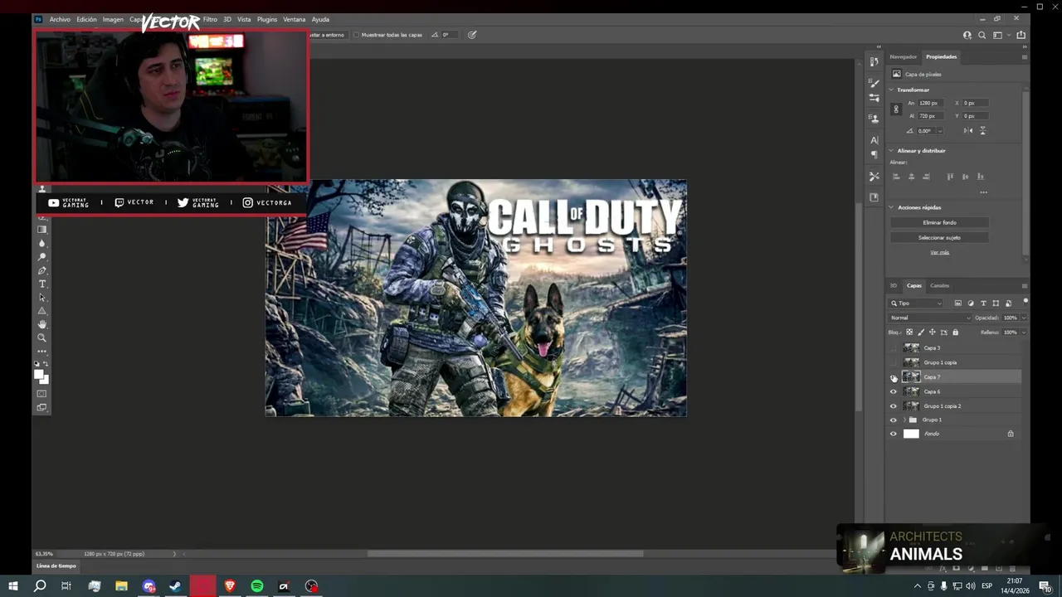Open the Filtro menu
This screenshot has height=597, width=1062.
click(210, 19)
